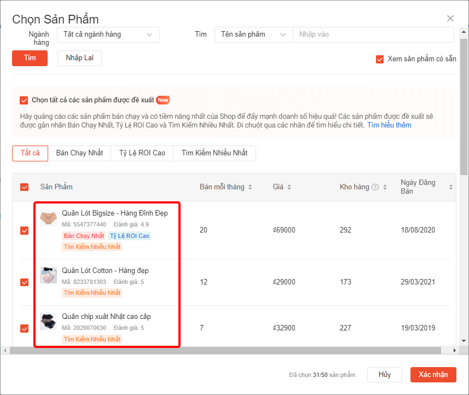Switch to the Bán Chạy Nhất tab

(79, 153)
